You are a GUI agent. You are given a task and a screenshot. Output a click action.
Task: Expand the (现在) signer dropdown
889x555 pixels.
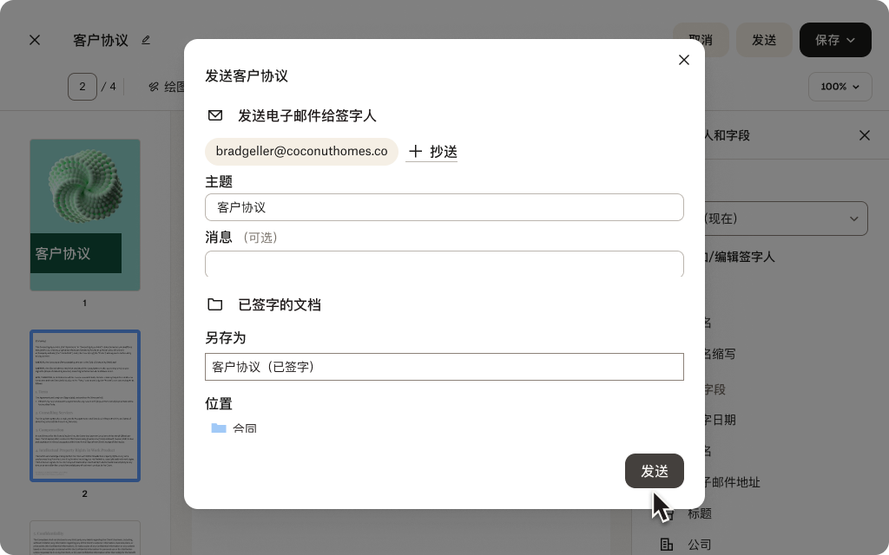pyautogui.click(x=786, y=219)
